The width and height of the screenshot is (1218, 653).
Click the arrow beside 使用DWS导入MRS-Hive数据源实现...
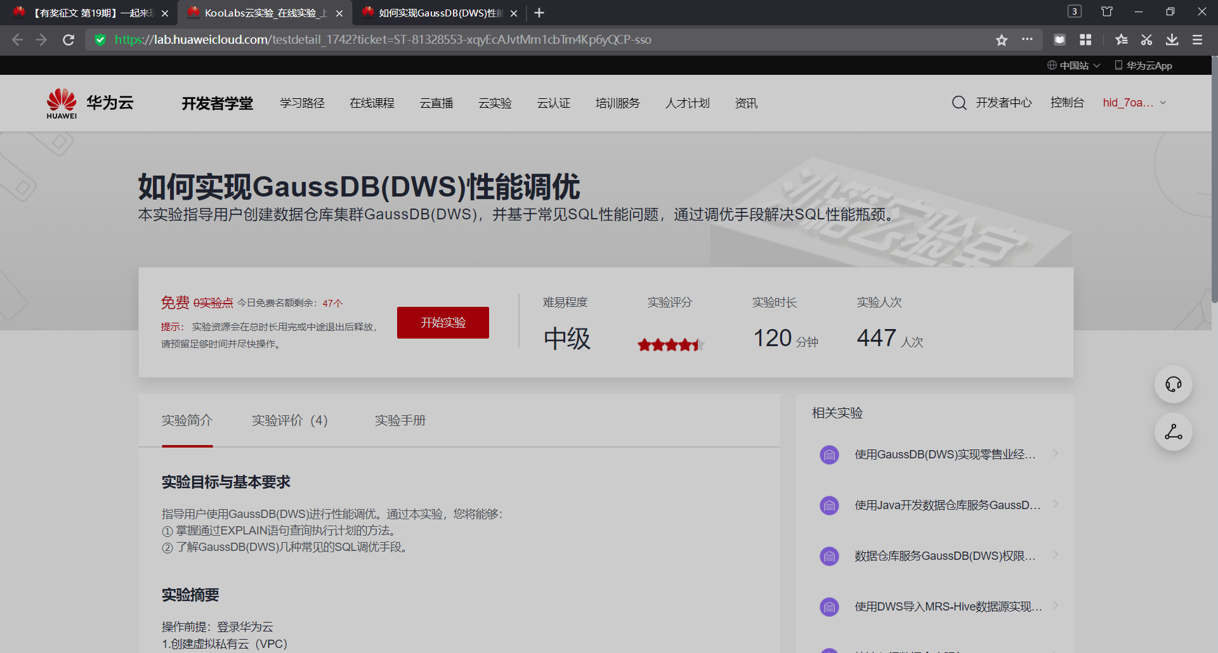pyautogui.click(x=1056, y=605)
